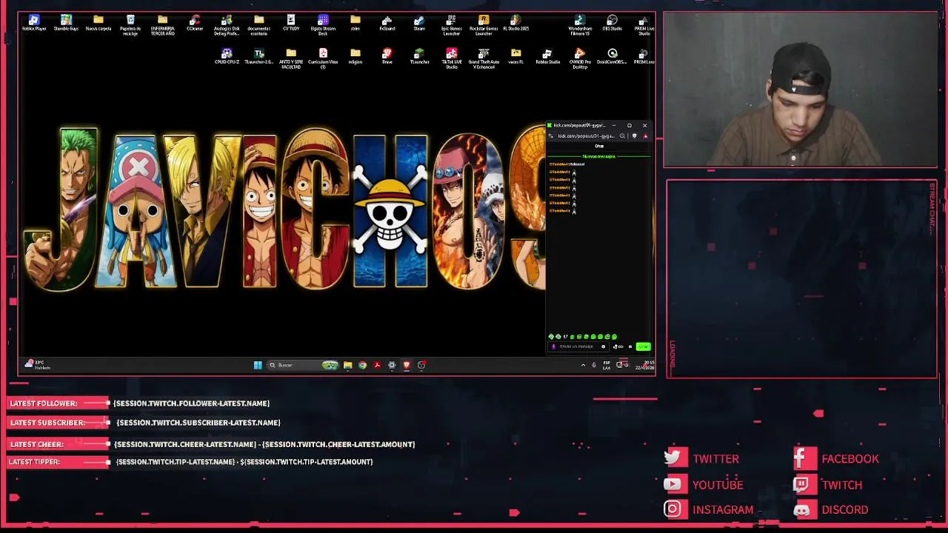Open the CPUID CPU-Z desktop shortcut
This screenshot has width=948, height=533.
pos(227,57)
